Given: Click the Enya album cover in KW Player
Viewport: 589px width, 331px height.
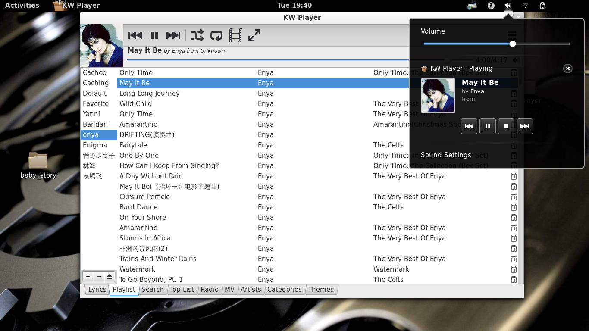Looking at the screenshot, I should (102, 46).
